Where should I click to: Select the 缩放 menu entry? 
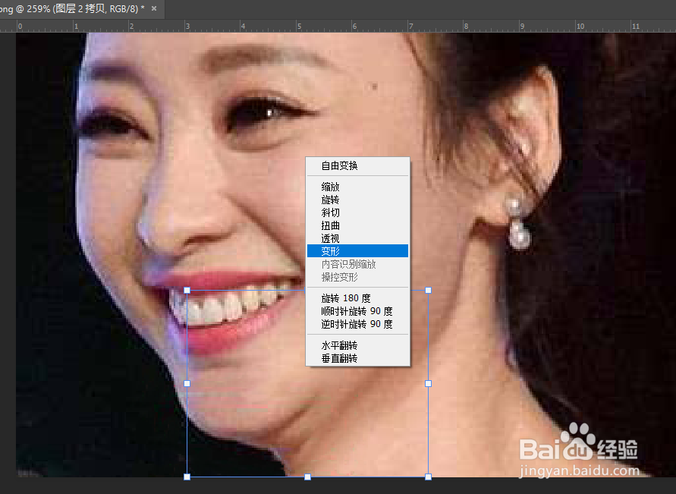click(357, 187)
